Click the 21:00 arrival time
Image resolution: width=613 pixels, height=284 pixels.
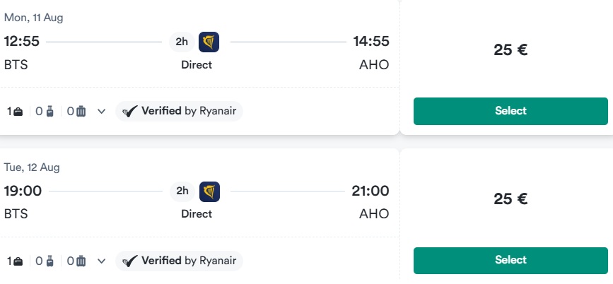click(x=370, y=191)
